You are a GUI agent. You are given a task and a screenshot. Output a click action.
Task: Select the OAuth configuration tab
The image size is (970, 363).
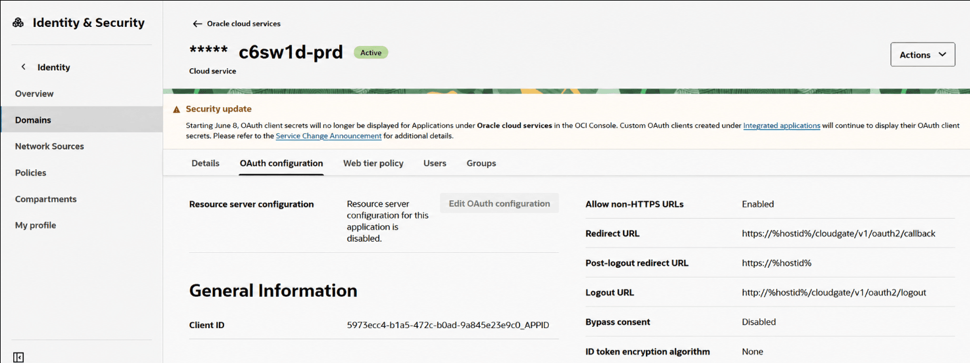(281, 163)
